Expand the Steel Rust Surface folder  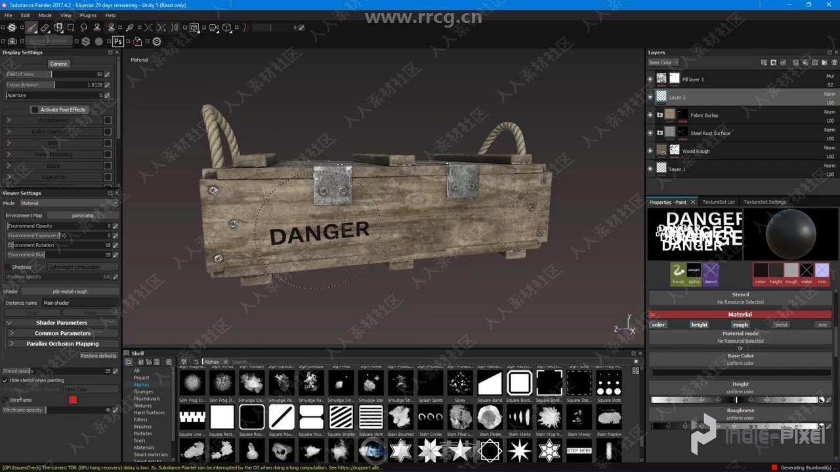click(x=660, y=133)
